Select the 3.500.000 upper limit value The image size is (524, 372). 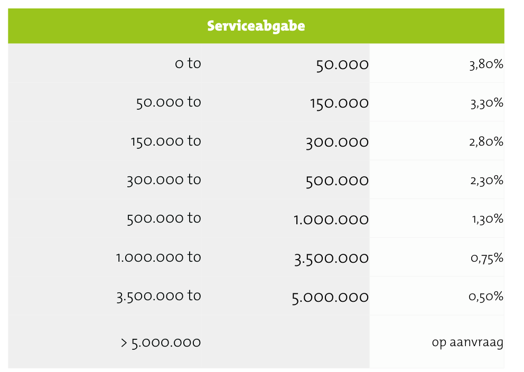coord(331,258)
